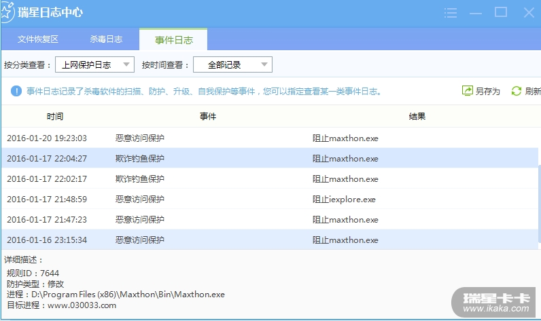
Task: Switch to the 杀毒日志 tab
Action: click(106, 39)
